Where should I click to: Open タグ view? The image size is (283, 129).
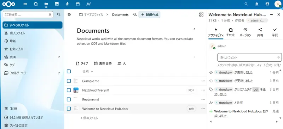[x=33, y=65]
